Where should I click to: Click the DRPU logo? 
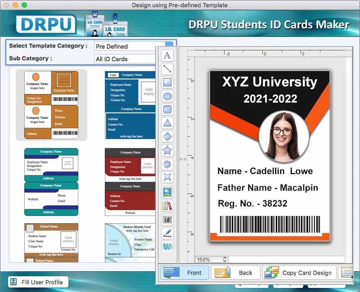click(x=46, y=24)
